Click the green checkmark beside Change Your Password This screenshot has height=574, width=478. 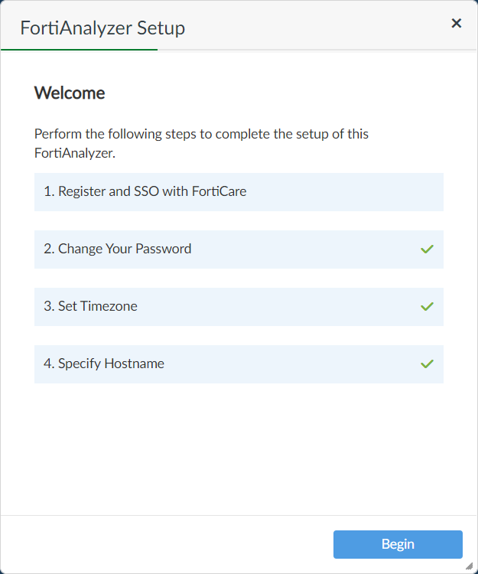coord(427,249)
